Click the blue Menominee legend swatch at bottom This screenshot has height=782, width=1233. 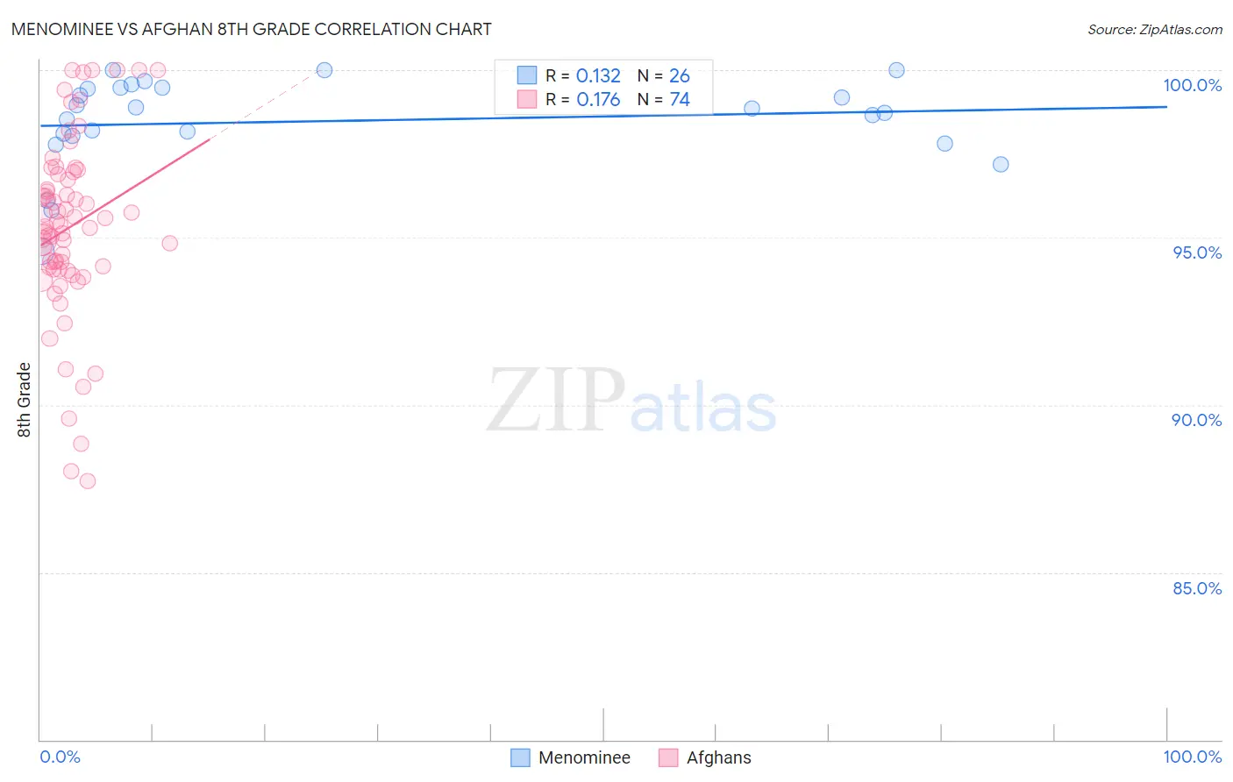pyautogui.click(x=520, y=757)
